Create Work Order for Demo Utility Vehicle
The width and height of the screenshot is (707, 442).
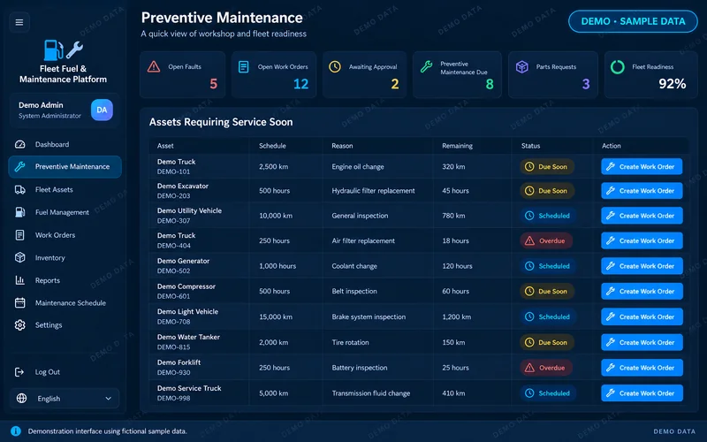642,216
